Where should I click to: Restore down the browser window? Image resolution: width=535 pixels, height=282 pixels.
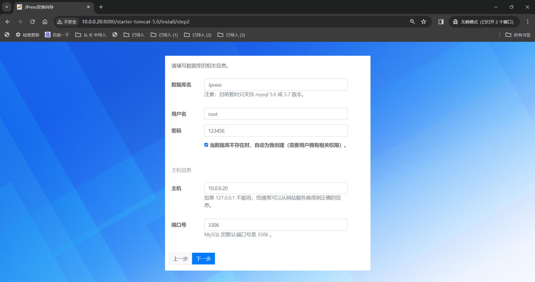511,7
